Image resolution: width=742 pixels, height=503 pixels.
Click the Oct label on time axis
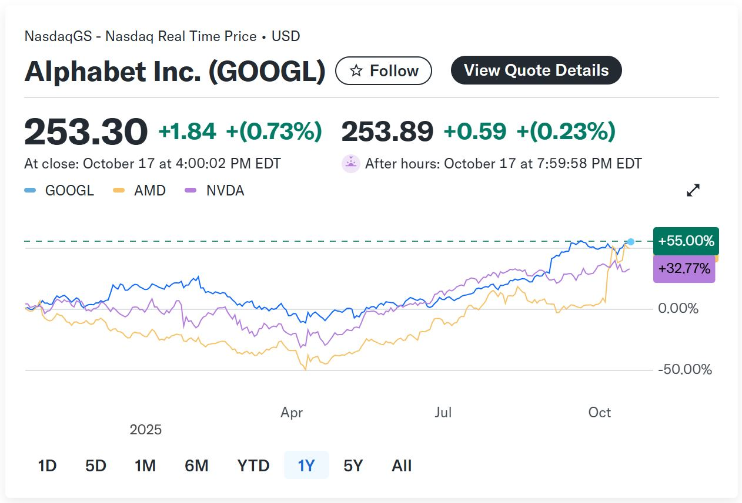pyautogui.click(x=600, y=413)
